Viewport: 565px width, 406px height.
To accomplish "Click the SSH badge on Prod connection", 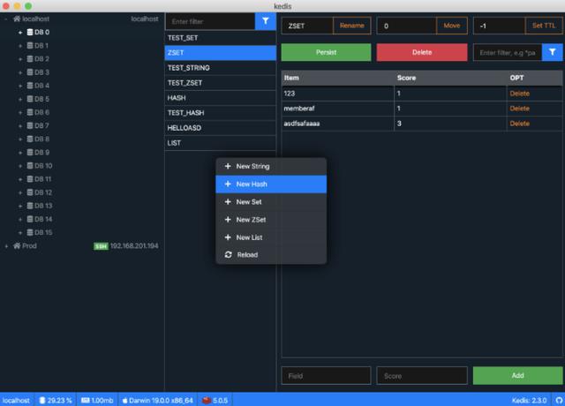I will [101, 246].
